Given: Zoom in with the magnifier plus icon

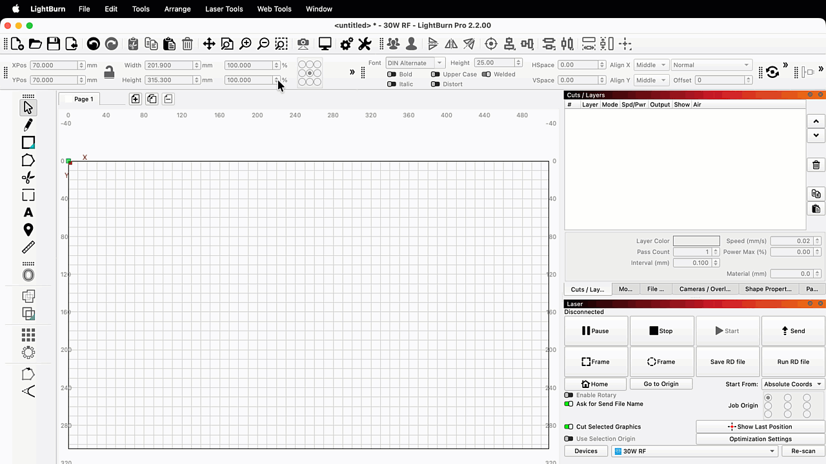Looking at the screenshot, I should coord(245,44).
